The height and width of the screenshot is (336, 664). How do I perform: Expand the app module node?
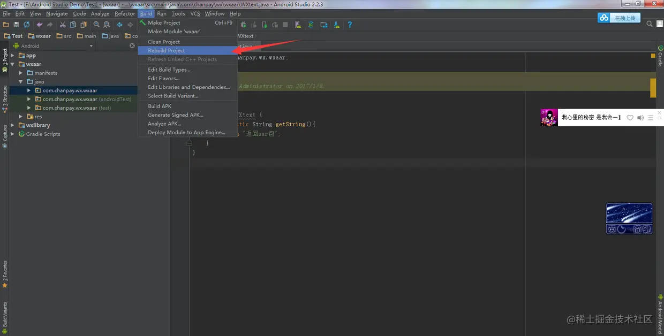click(12, 56)
